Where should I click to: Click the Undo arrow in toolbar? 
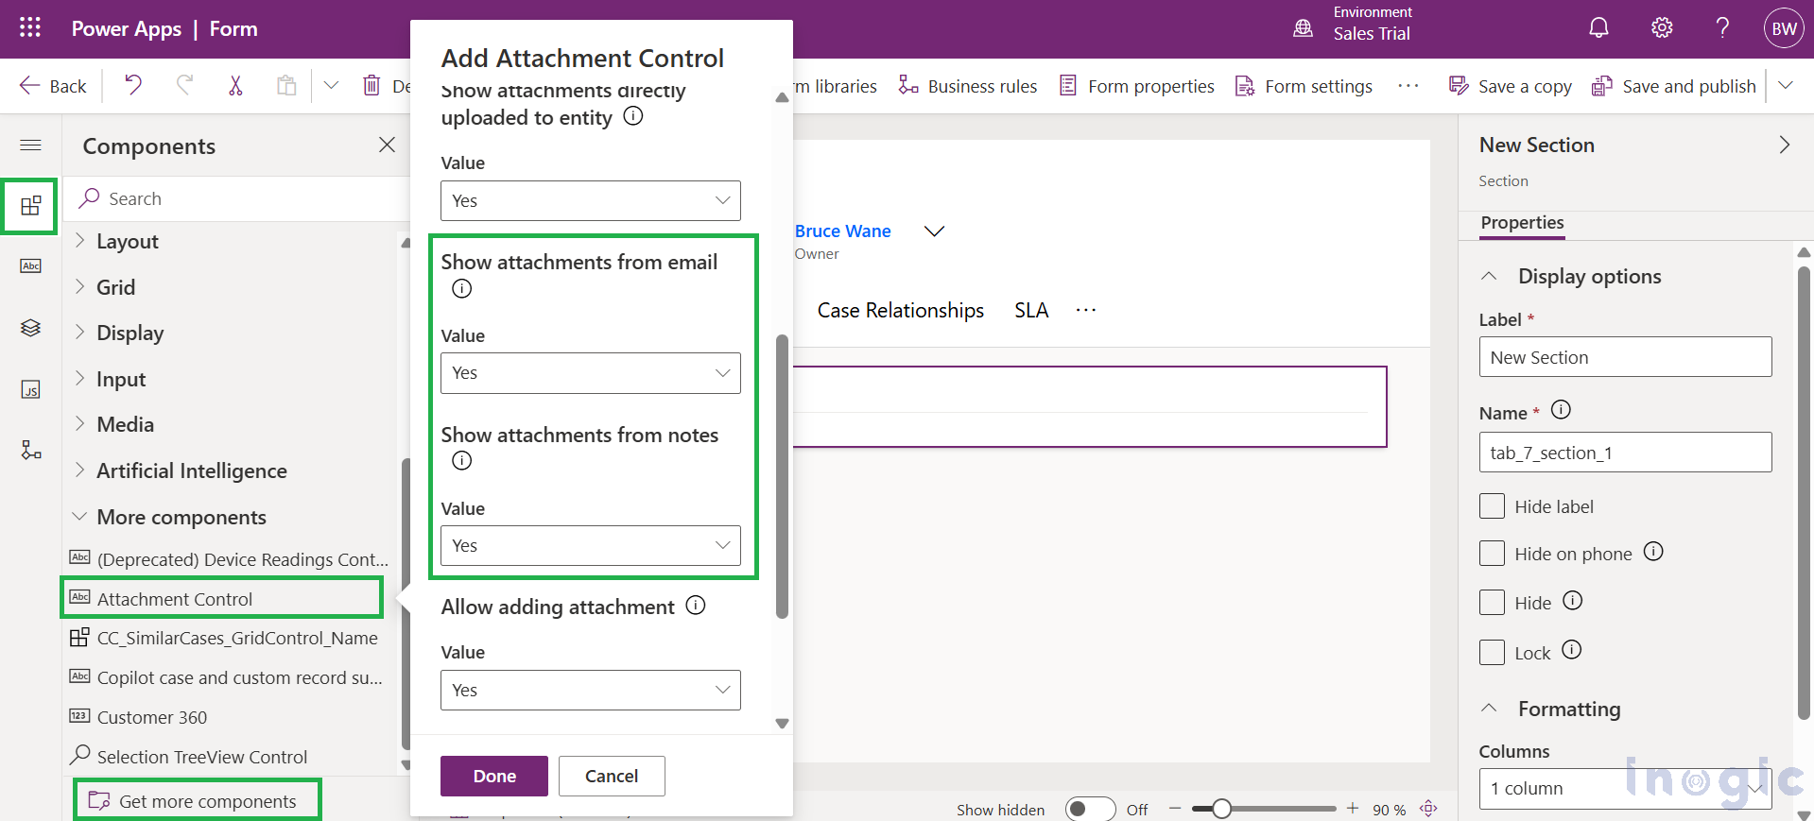point(133,86)
